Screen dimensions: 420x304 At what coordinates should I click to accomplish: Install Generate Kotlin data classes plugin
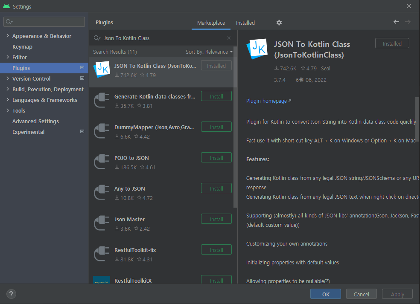(216, 96)
